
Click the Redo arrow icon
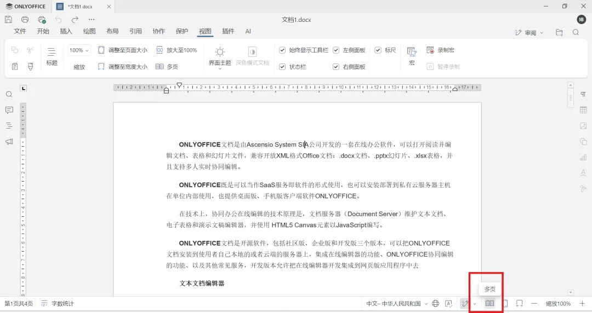[75, 20]
